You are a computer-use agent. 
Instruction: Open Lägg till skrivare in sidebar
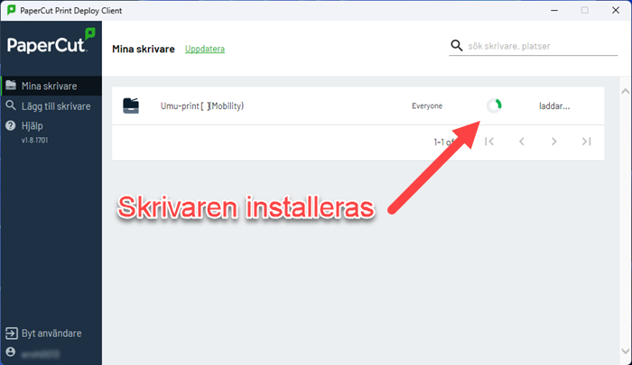(x=51, y=106)
